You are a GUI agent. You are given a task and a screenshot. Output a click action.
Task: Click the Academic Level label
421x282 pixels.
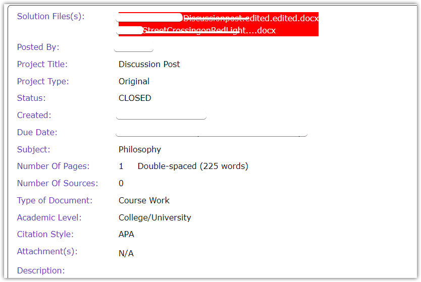(x=49, y=217)
